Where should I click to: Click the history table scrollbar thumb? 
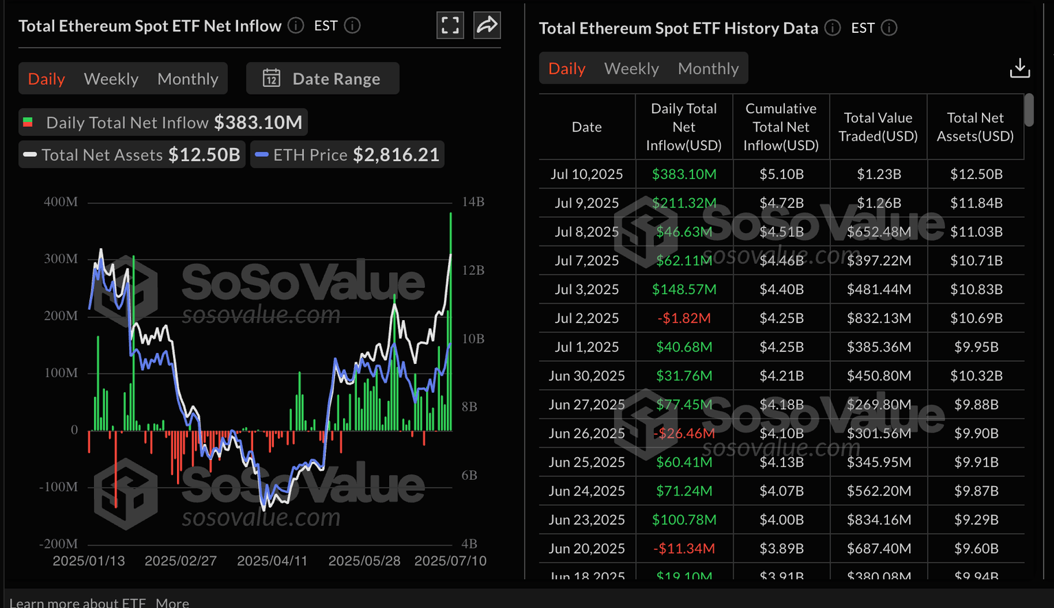click(1029, 110)
